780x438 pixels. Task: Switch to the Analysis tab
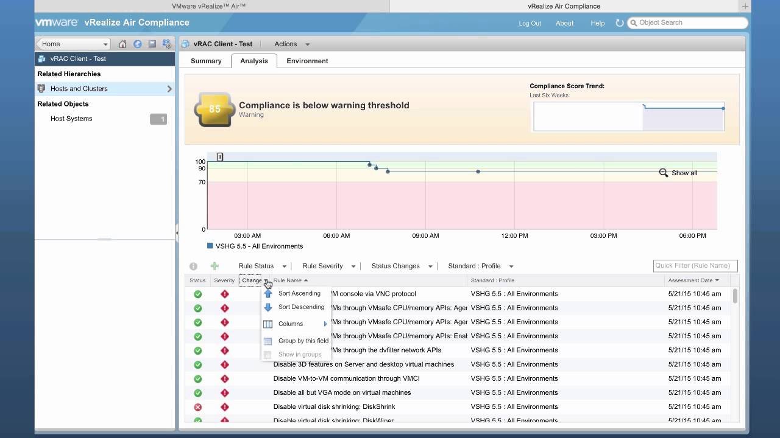[x=254, y=61]
